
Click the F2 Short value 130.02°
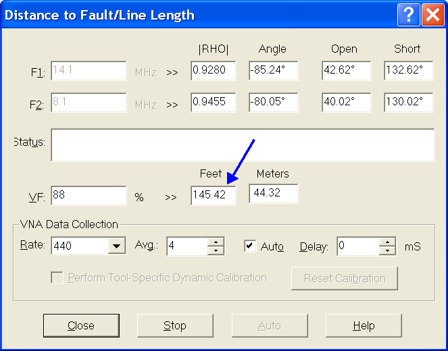pyautogui.click(x=409, y=102)
